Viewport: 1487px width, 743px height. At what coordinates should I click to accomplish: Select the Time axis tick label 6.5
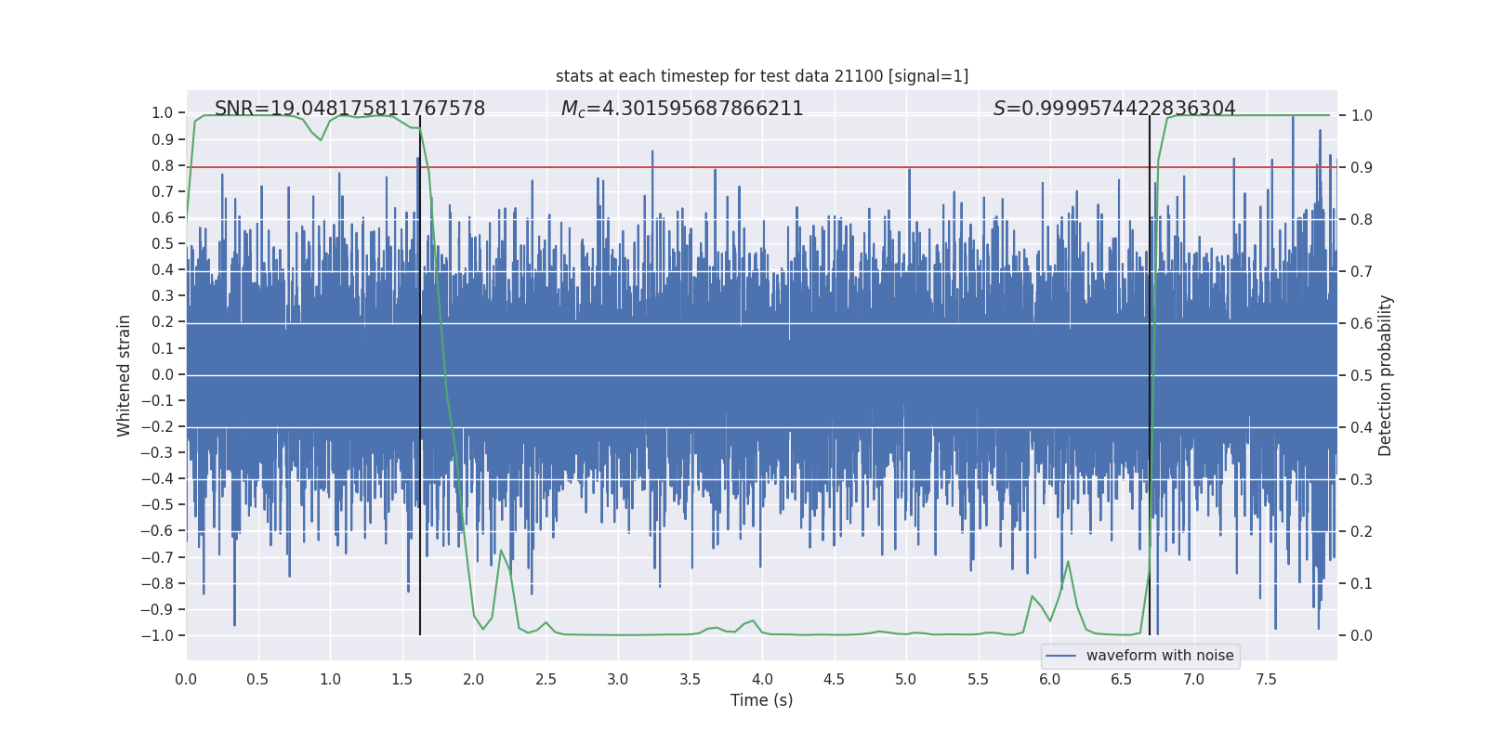point(1122,679)
